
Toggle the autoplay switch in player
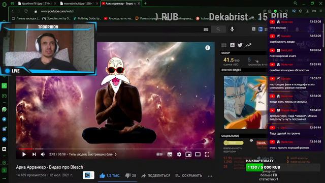pyautogui.click(x=159, y=155)
